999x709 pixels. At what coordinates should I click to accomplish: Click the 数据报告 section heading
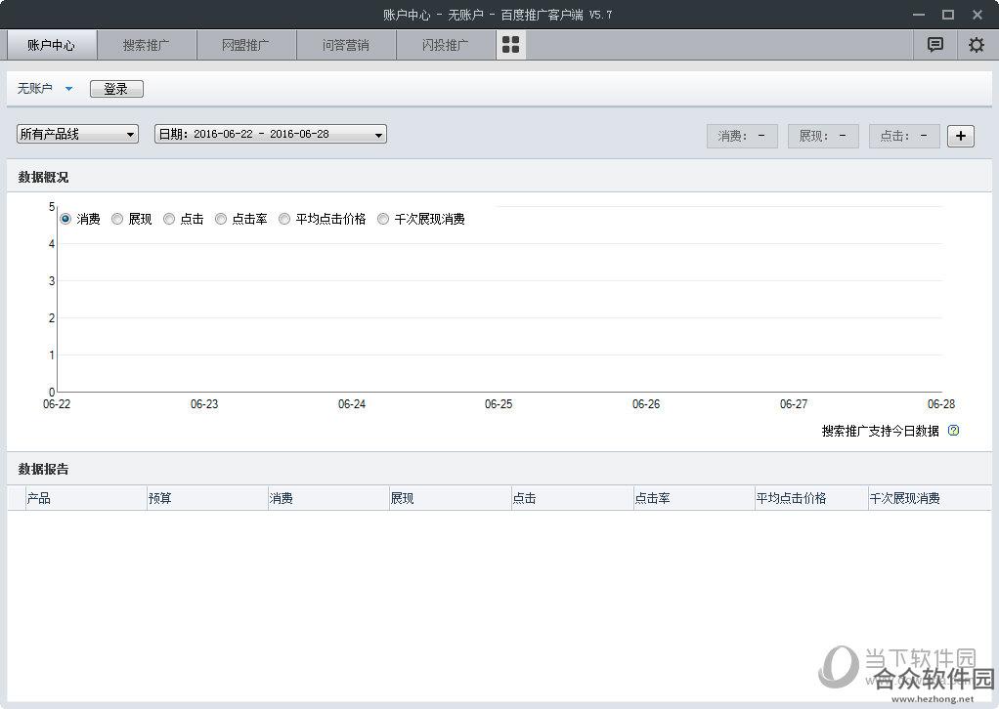(43, 469)
